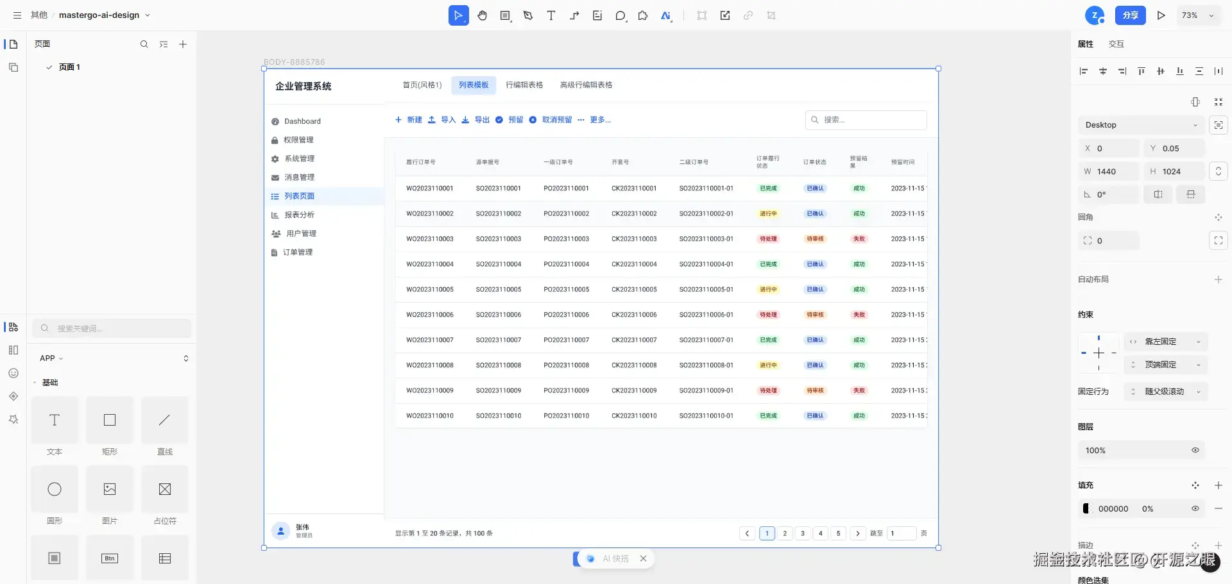Align selection to bottom edge
This screenshot has width=1232, height=584.
click(x=1180, y=71)
